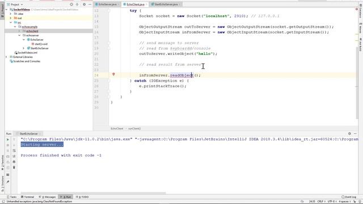The width and height of the screenshot is (363, 204).
Task: Click the tool window toggle icon in status bar corner
Action: (x=3, y=202)
